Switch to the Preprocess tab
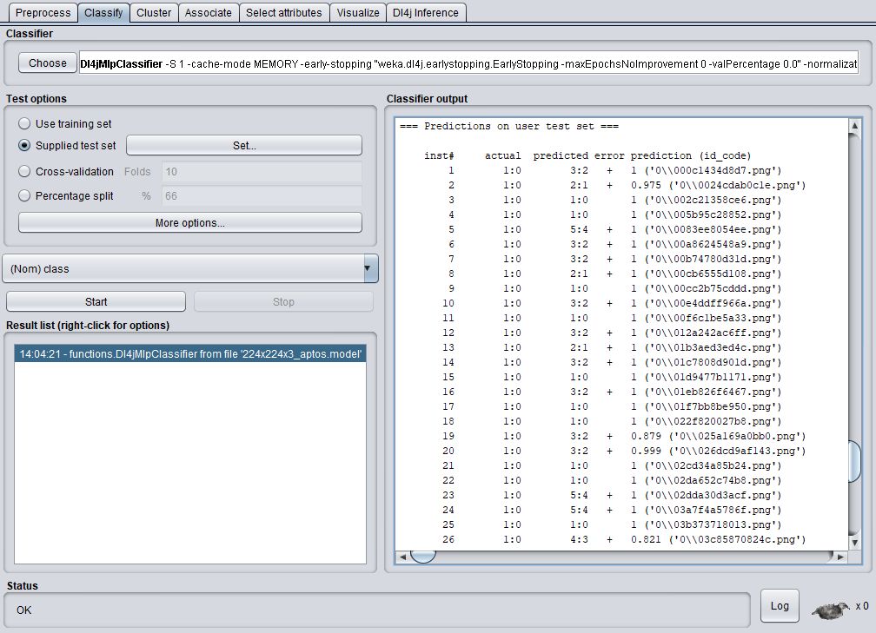Screen dimensions: 876x633 (43, 12)
